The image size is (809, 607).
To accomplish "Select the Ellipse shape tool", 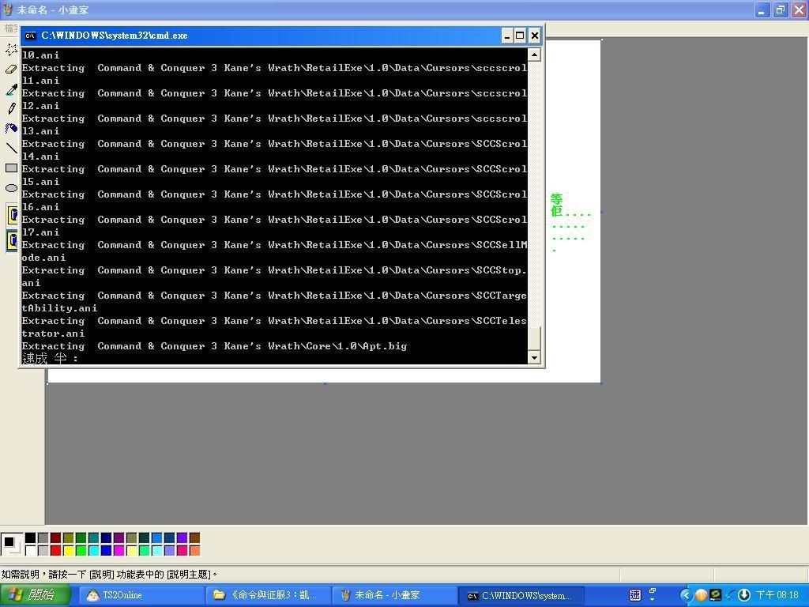I will pyautogui.click(x=11, y=187).
